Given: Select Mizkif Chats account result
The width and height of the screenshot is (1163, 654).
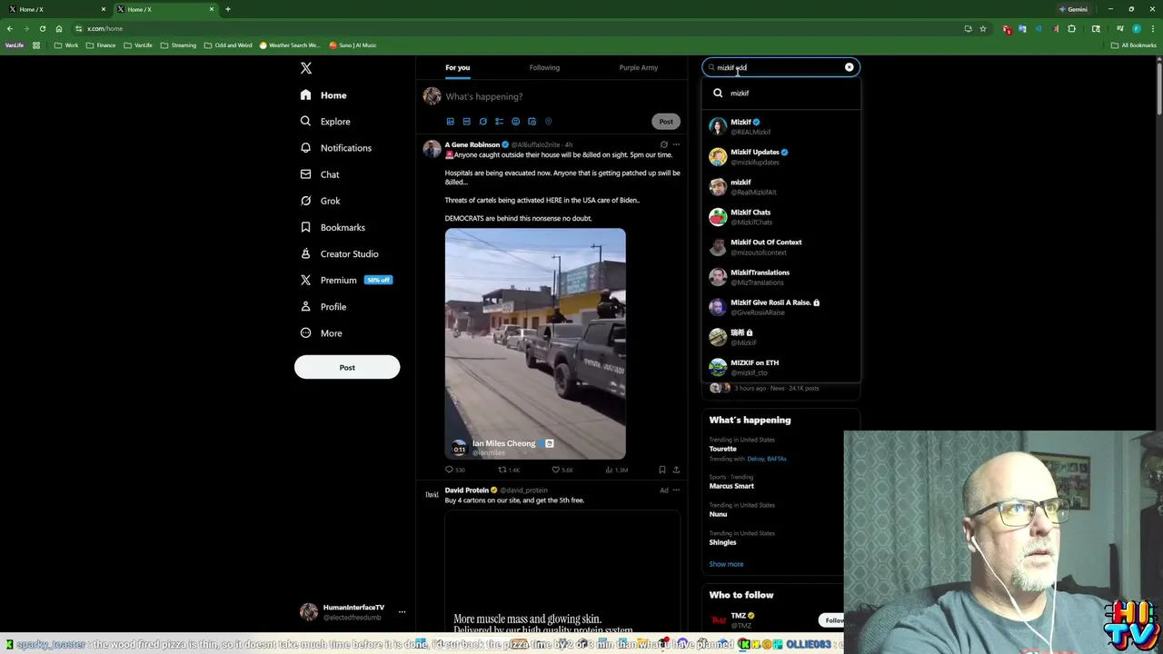Looking at the screenshot, I should tap(780, 216).
